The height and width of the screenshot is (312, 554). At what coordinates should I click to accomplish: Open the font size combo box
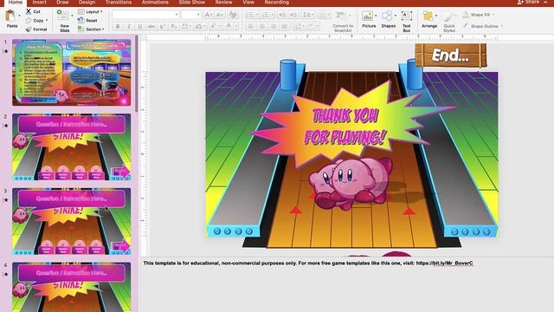pos(190,15)
